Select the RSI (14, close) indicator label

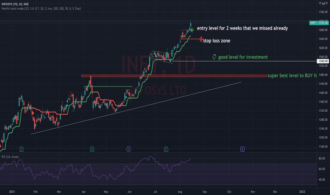pyautogui.click(x=10, y=157)
